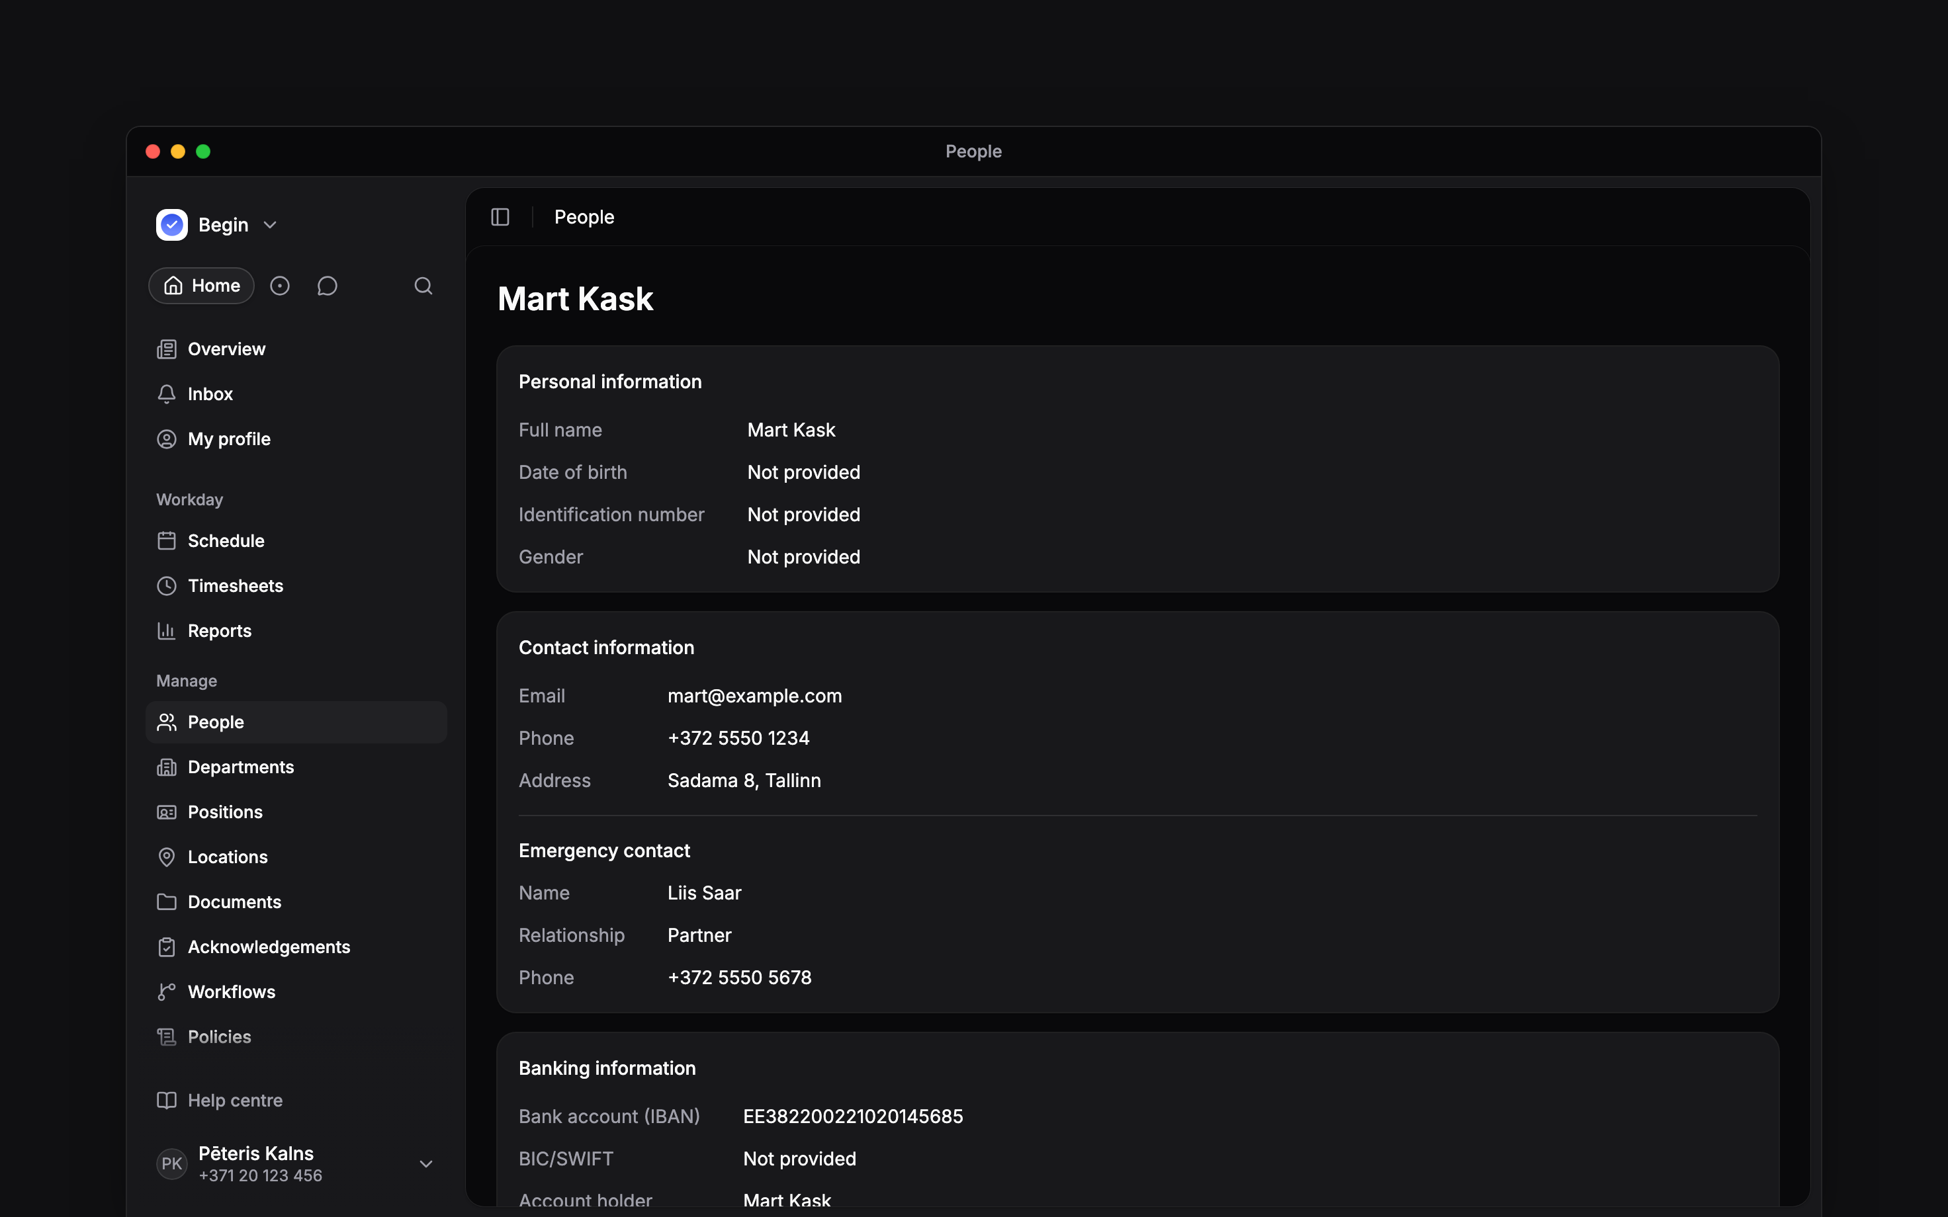This screenshot has width=1948, height=1217.
Task: Click the Begin workspace logo
Action: tap(171, 225)
